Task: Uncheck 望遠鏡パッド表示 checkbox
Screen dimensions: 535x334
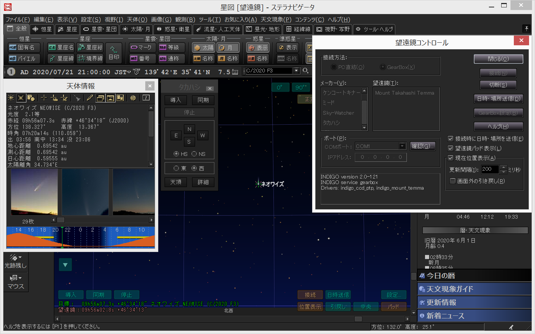Action: point(450,148)
